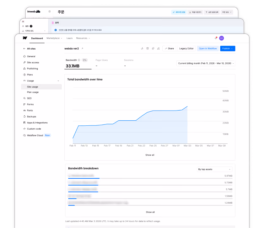Click the blue info icon in imweb notice
Screen dimensions: 264x228
coord(56,30)
